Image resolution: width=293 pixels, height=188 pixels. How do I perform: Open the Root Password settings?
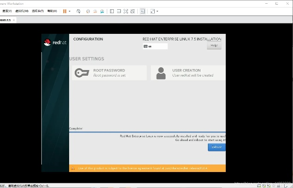109,73
